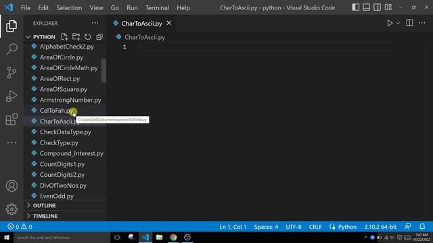Open the File menu
The width and height of the screenshot is (433, 243).
coord(26,7)
